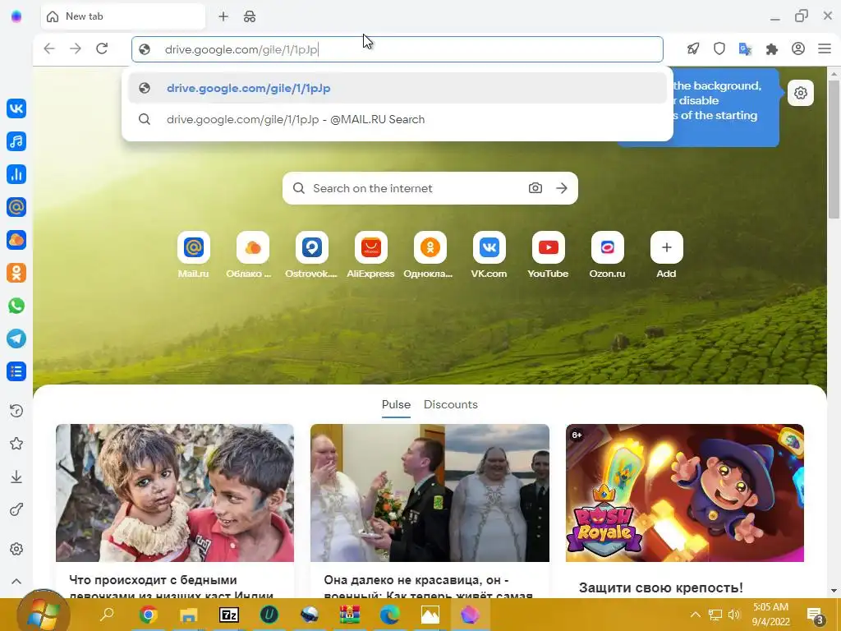Open sidebar settings gear
The width and height of the screenshot is (841, 631).
pos(16,549)
